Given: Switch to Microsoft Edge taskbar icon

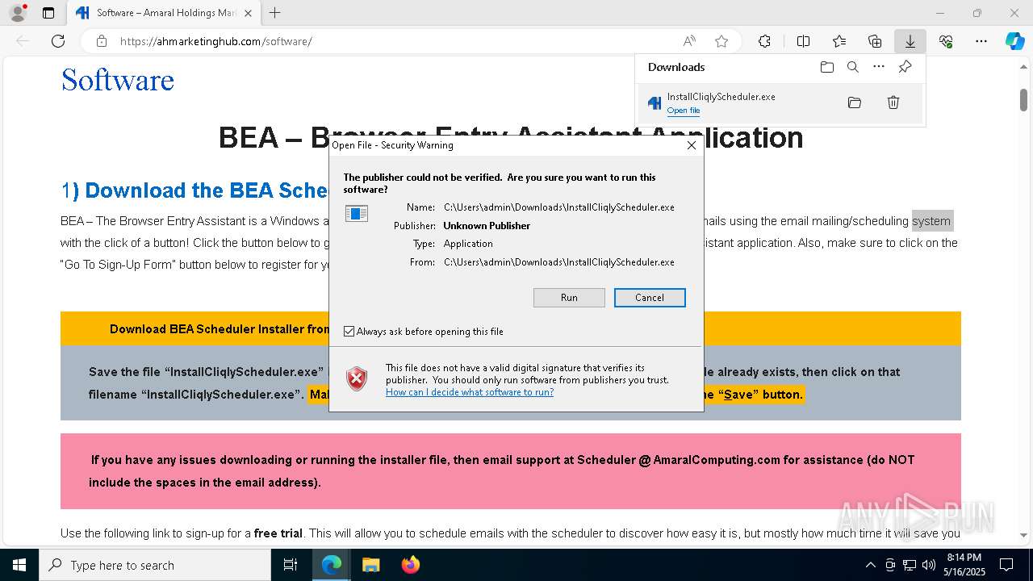Looking at the screenshot, I should 332,565.
